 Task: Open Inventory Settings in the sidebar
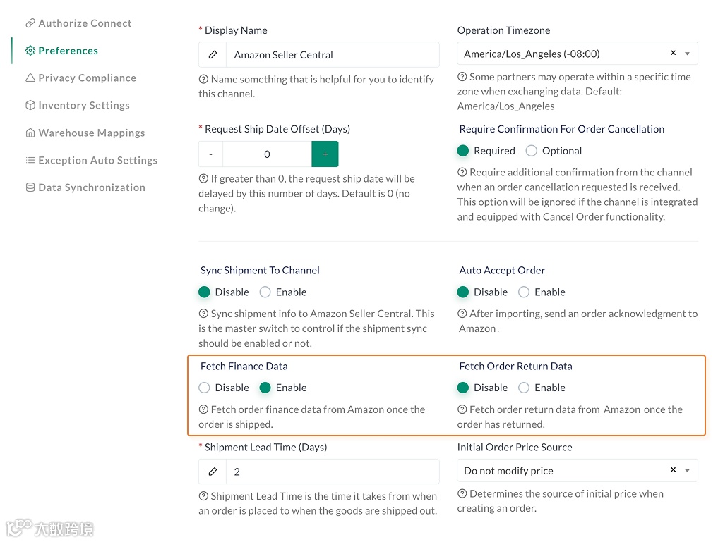83,106
